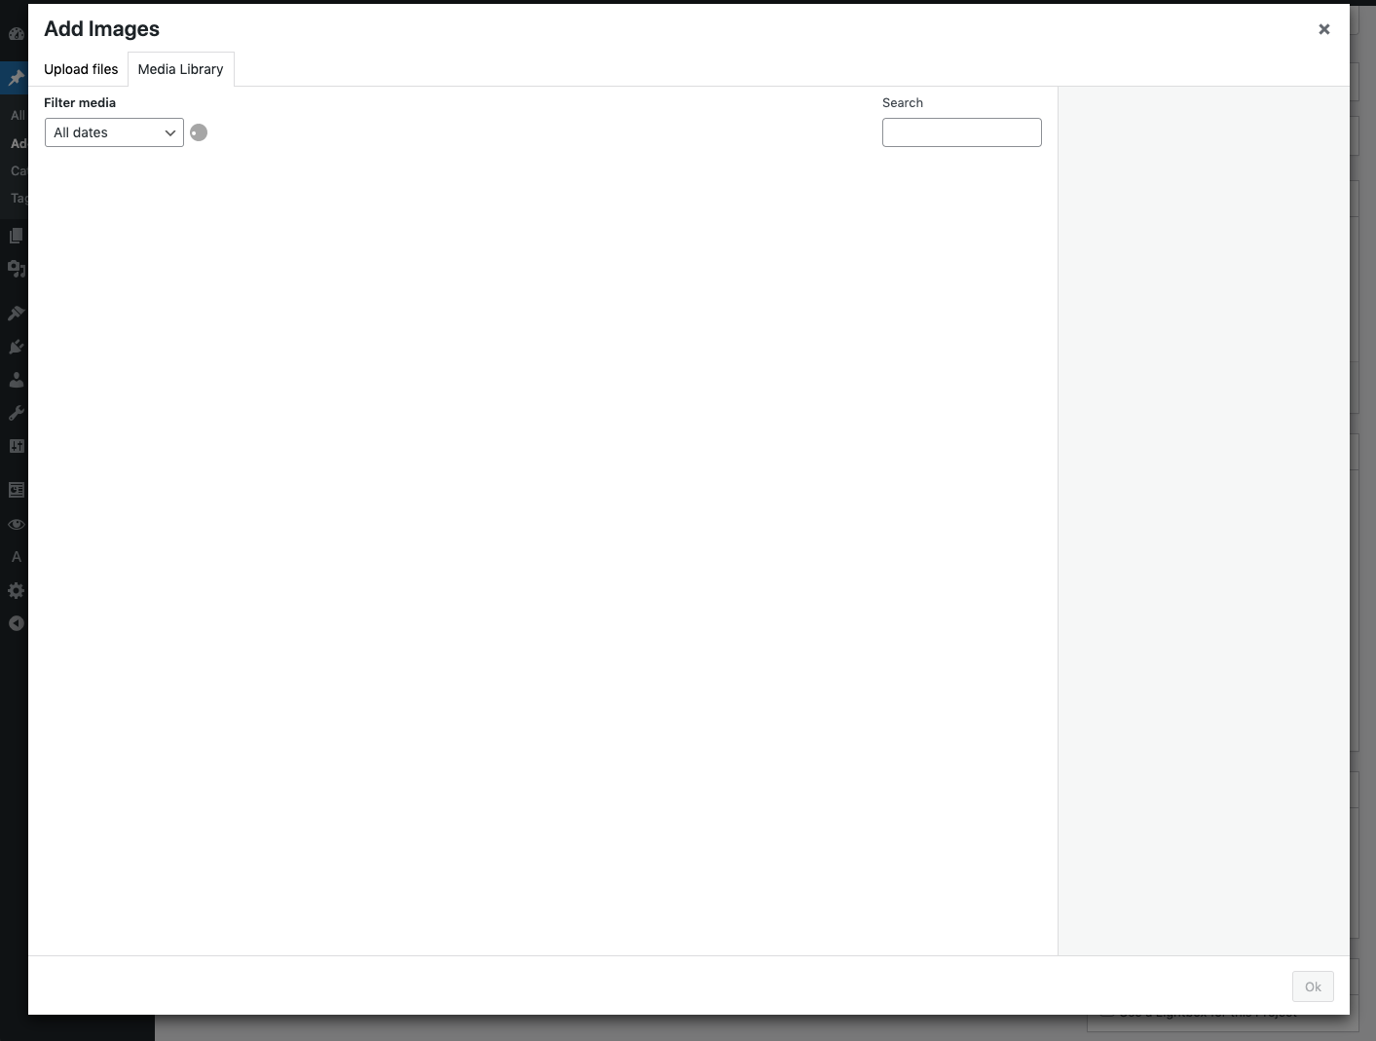Click the newspaper-style icon in sidebar
The width and height of the screenshot is (1376, 1041).
(16, 490)
